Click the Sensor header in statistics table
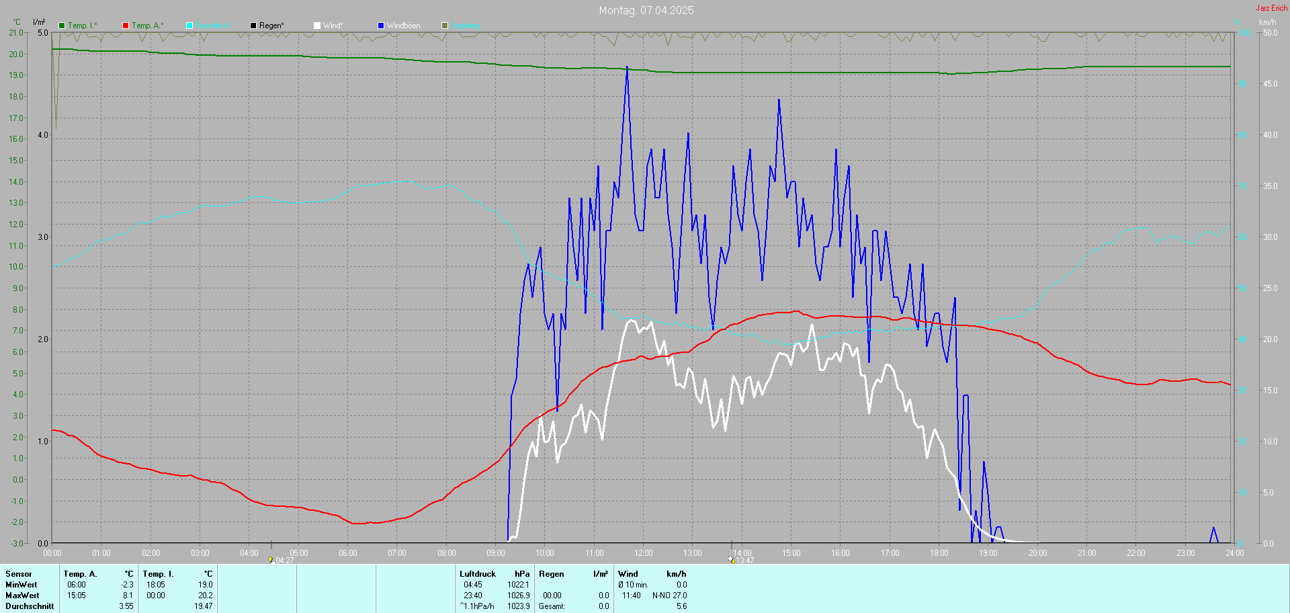This screenshot has height=613, width=1290. pos(19,574)
